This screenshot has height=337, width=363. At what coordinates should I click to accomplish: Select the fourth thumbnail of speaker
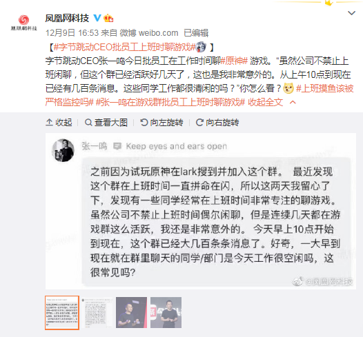coord(166,312)
